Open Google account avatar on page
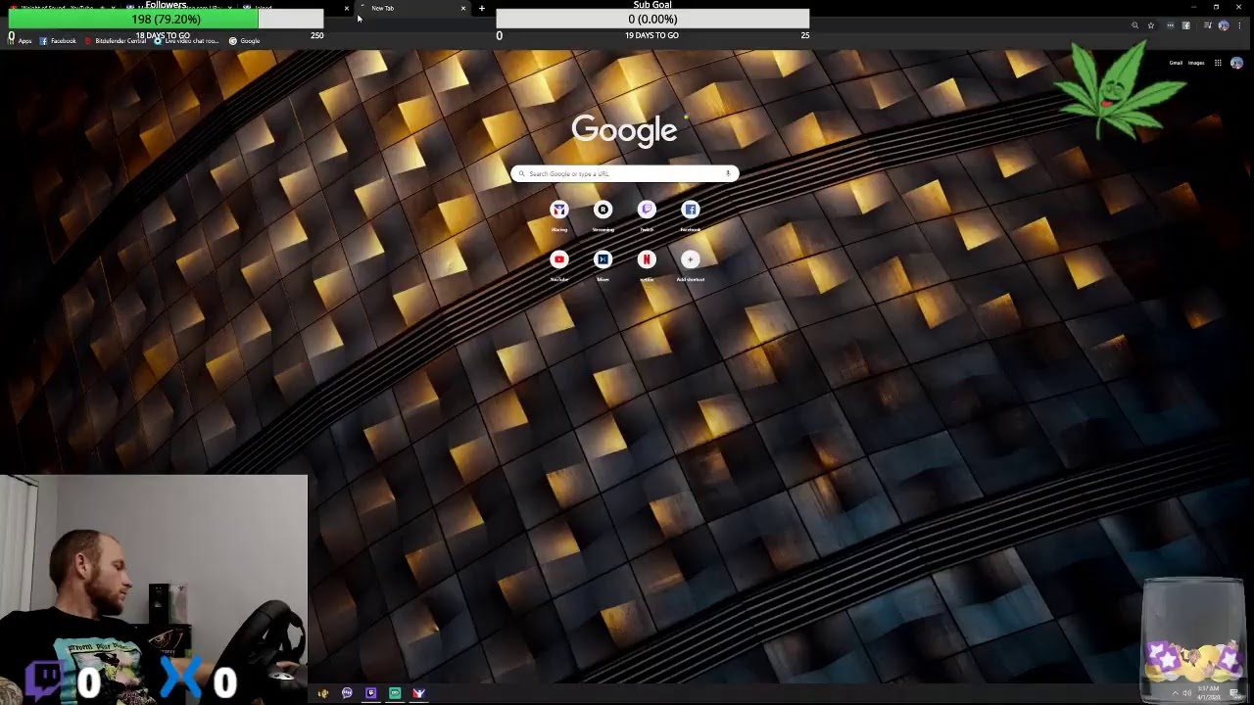Viewport: 1254px width, 705px height. pos(1236,63)
